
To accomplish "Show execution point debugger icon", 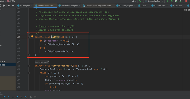I will coord(4,97).
